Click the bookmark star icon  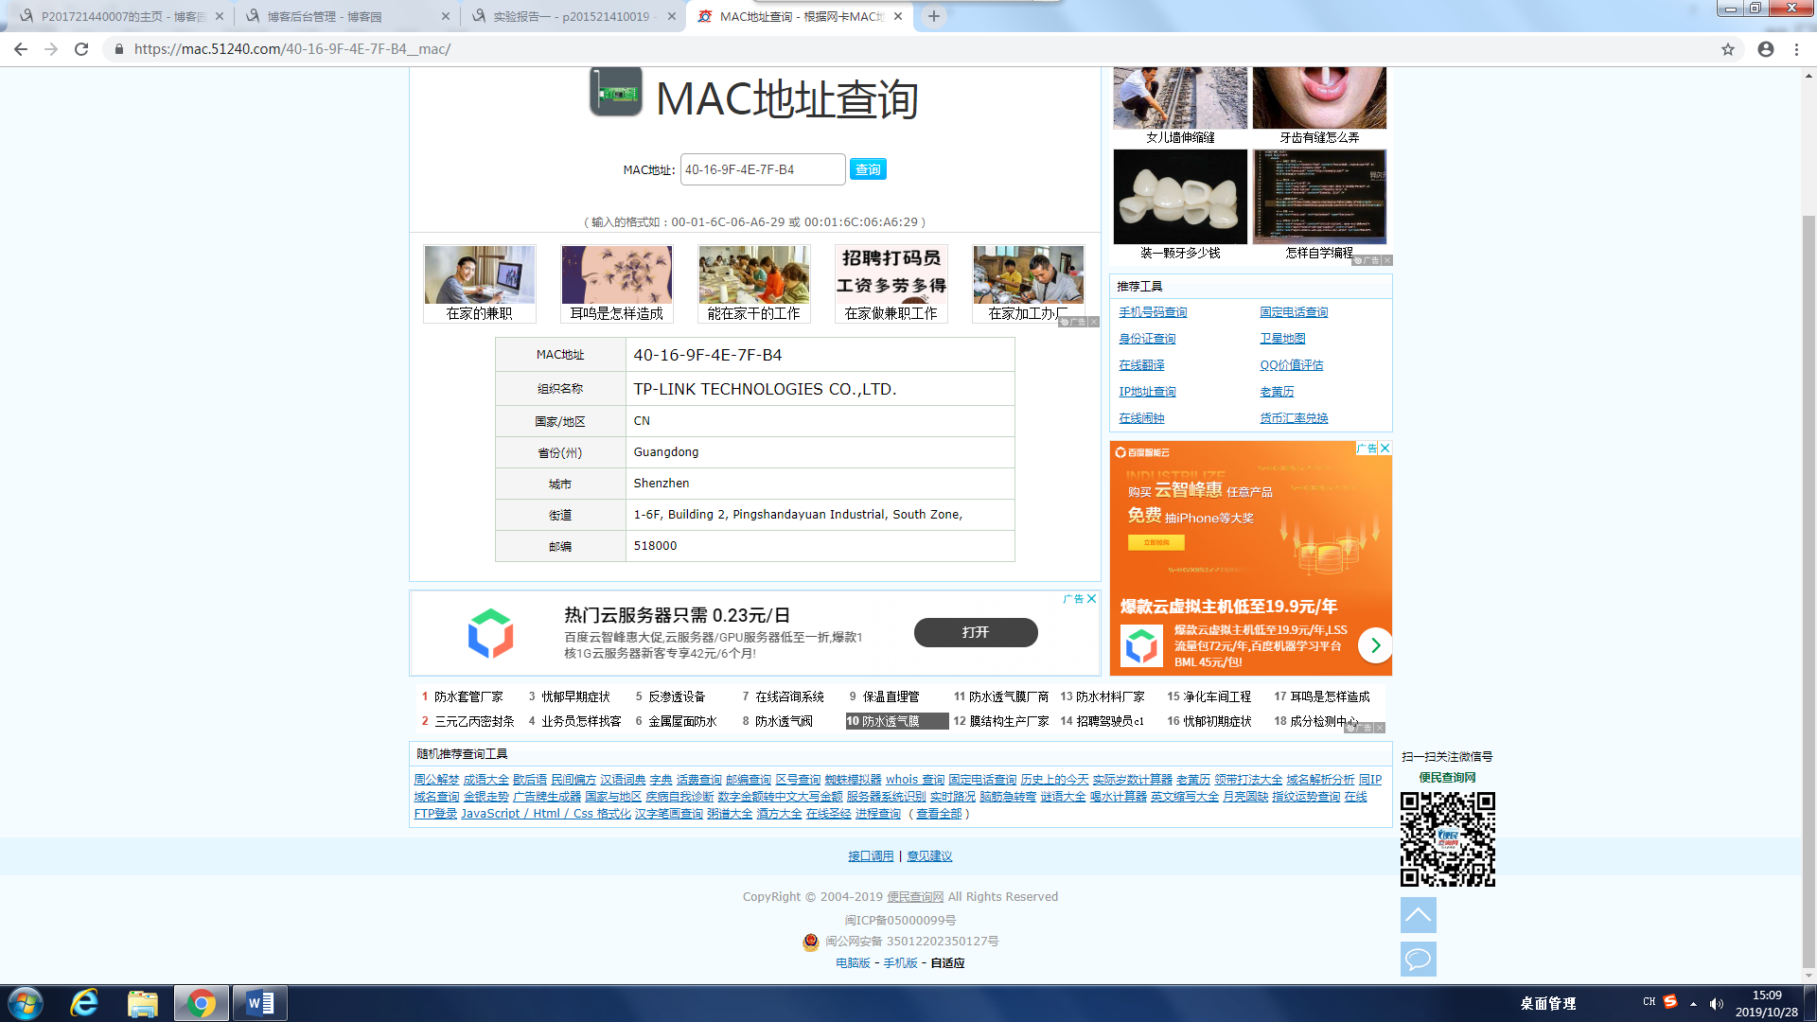[1728, 49]
